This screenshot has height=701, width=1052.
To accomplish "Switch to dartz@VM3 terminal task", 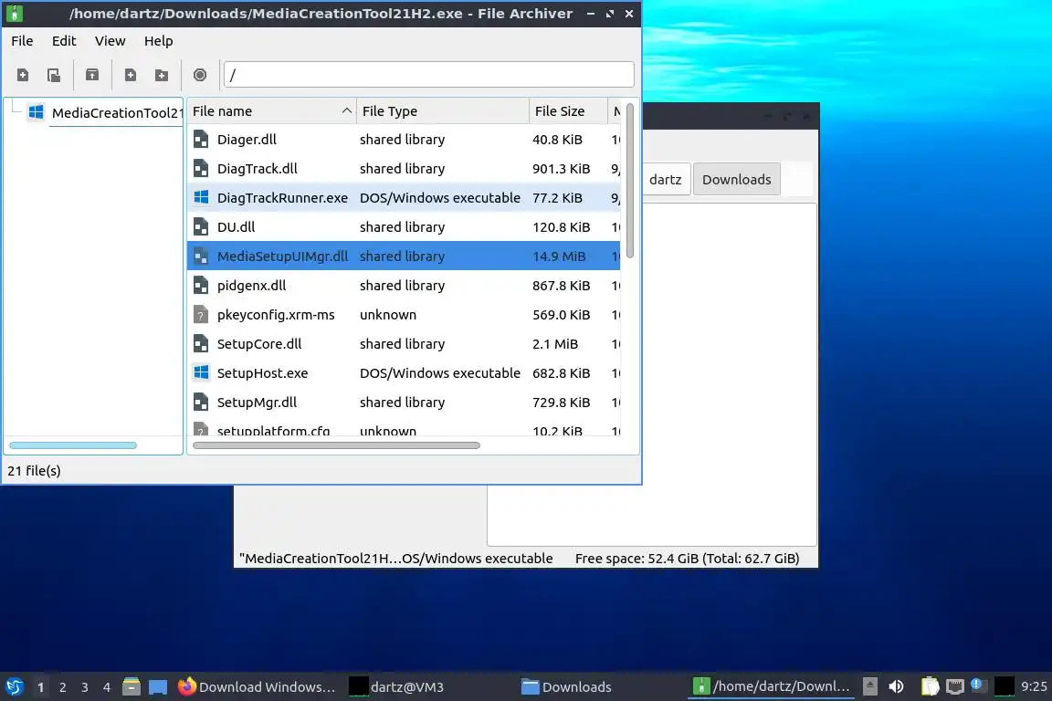I will (430, 687).
